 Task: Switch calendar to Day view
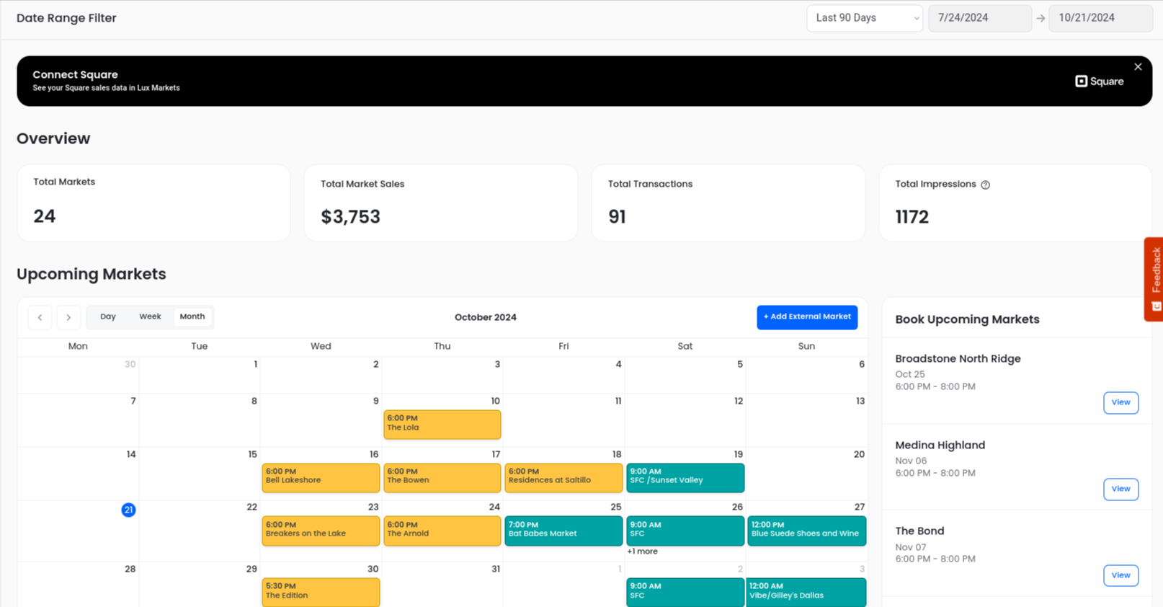point(108,316)
